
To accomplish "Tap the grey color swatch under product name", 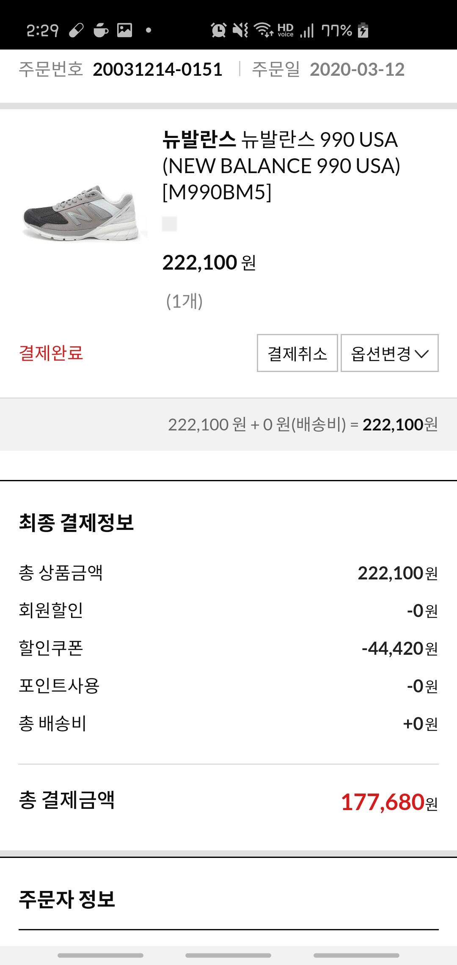I will [x=169, y=223].
